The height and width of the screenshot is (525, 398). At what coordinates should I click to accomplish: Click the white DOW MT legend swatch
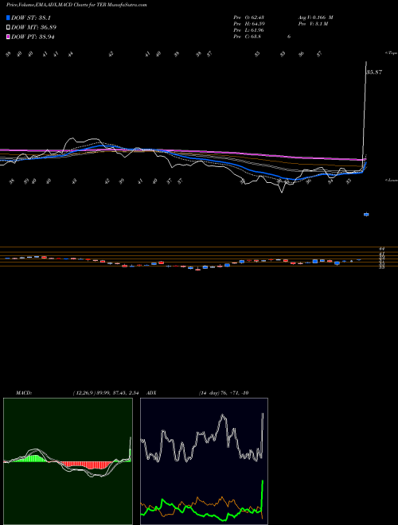point(8,28)
